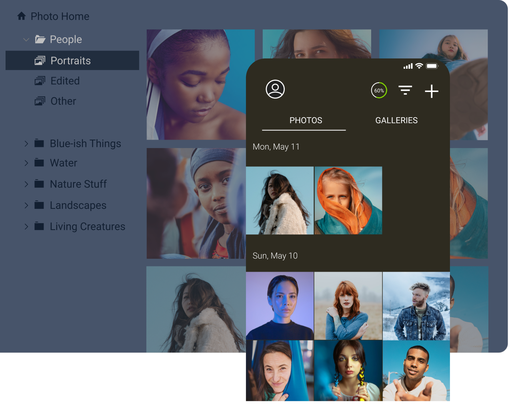This screenshot has height=408, width=520.
Task: Click the Photo Home house icon
Action: click(x=21, y=16)
